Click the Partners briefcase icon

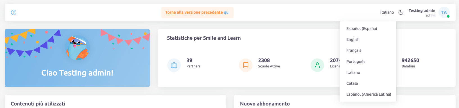coord(174,65)
